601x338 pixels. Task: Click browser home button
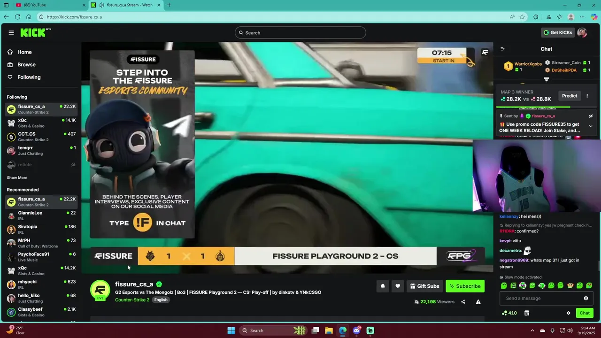pyautogui.click(x=29, y=17)
